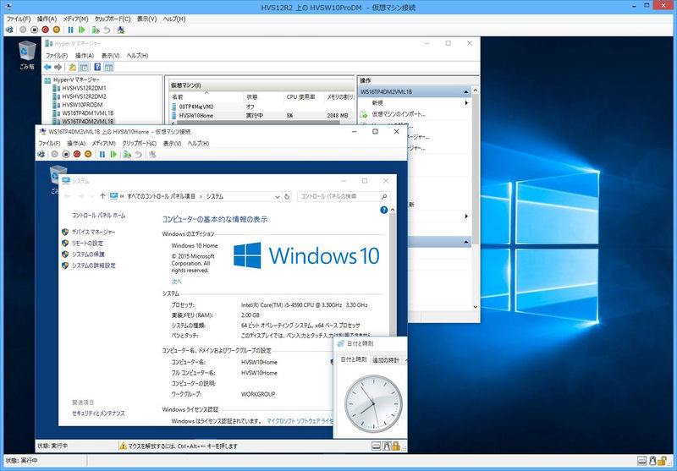Click Turn Off icon in HVSW10Home toolbar
The image size is (677, 471).
66,154
